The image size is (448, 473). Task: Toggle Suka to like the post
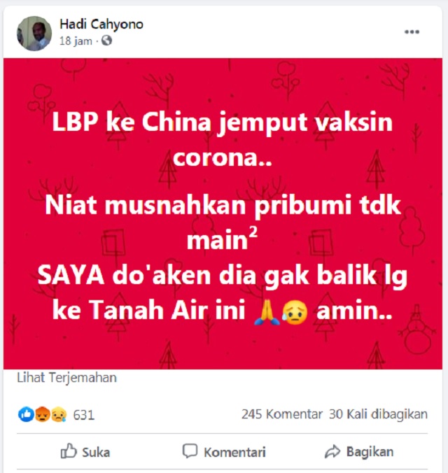[x=85, y=451]
